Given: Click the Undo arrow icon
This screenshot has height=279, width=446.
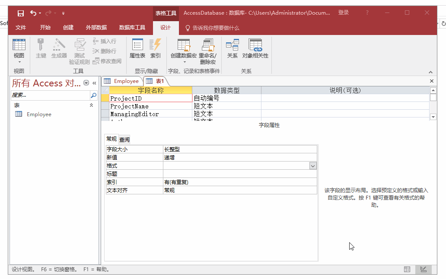Looking at the screenshot, I should point(33,13).
